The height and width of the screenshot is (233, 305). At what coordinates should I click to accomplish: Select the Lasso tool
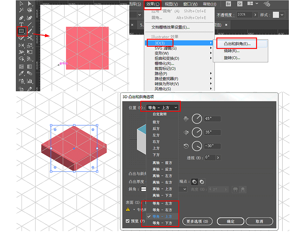click(x=30, y=10)
